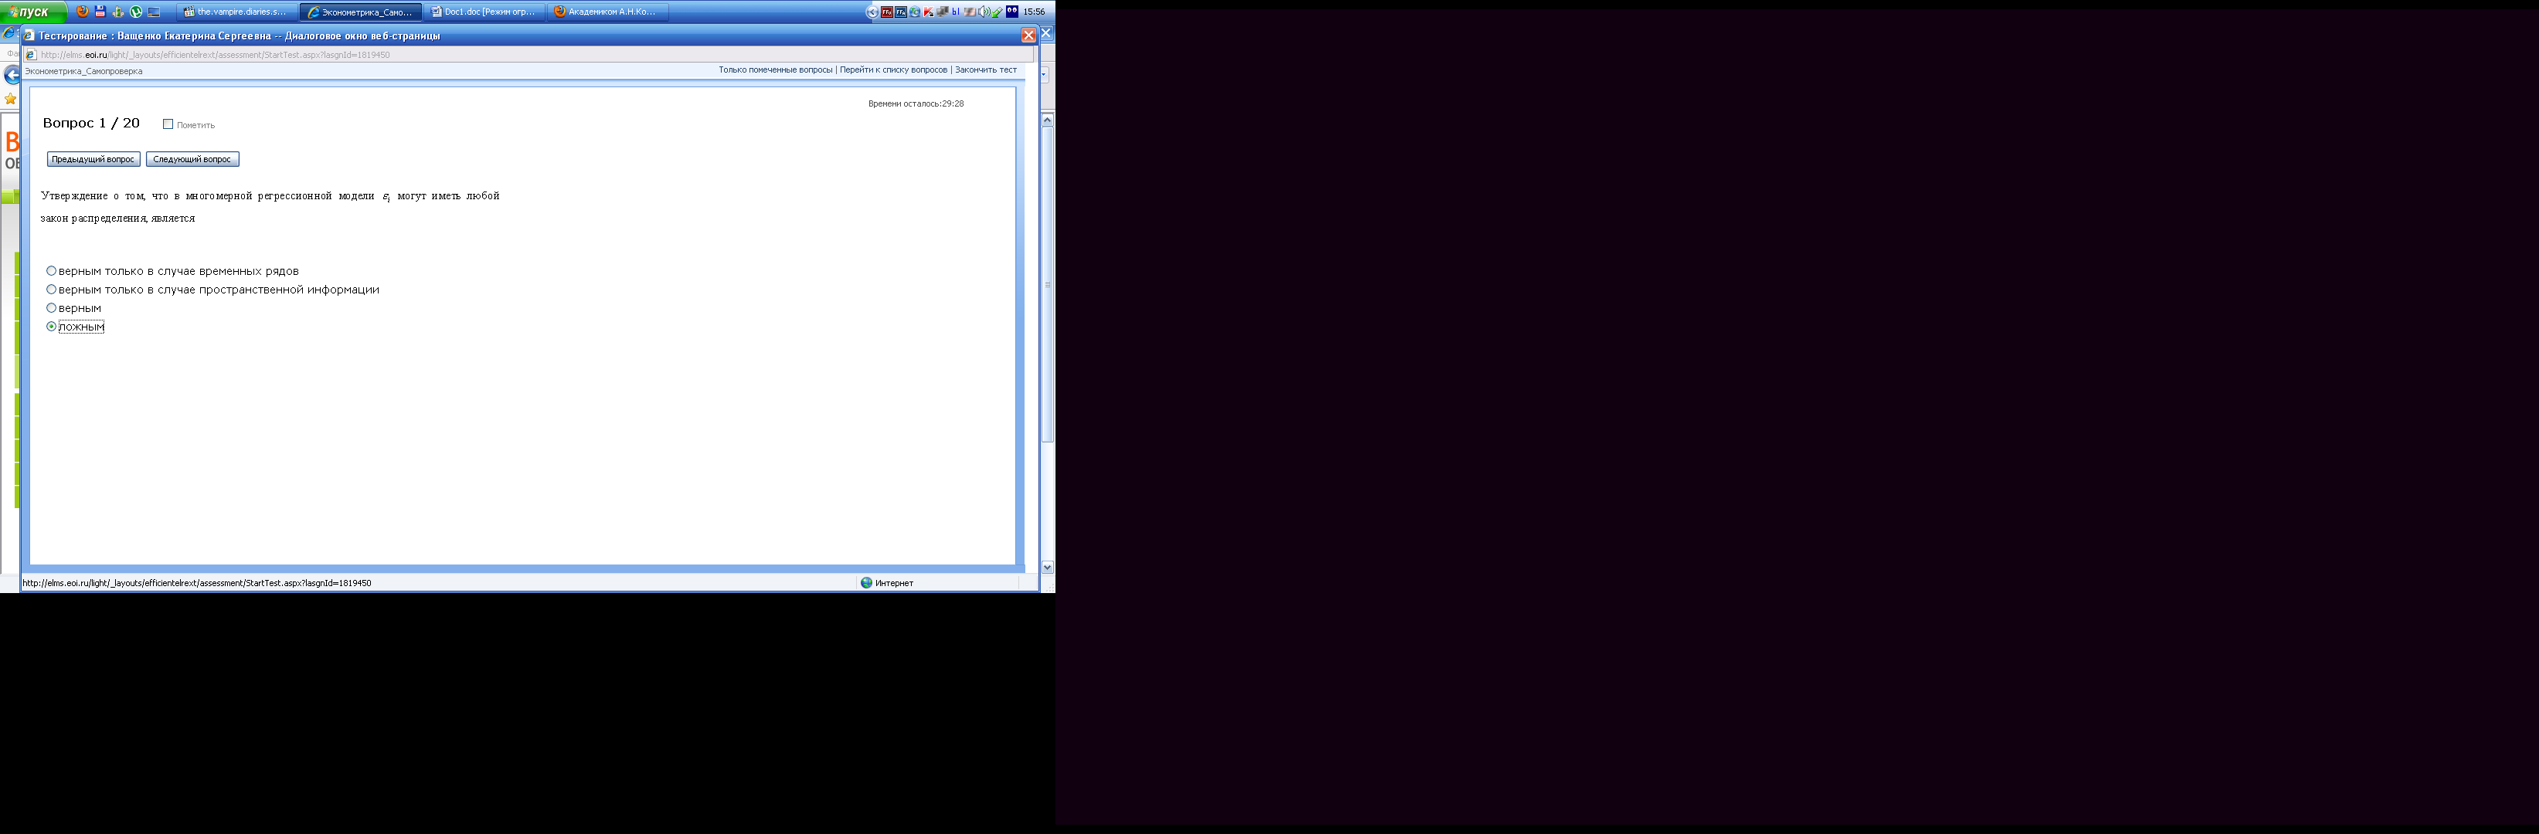Switch to Эконометрика_Само taskbar window
Image resolution: width=2539 pixels, height=834 pixels.
point(360,12)
